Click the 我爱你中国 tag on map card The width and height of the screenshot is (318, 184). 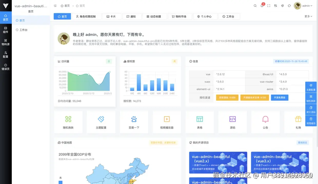pyautogui.click(x=163, y=142)
